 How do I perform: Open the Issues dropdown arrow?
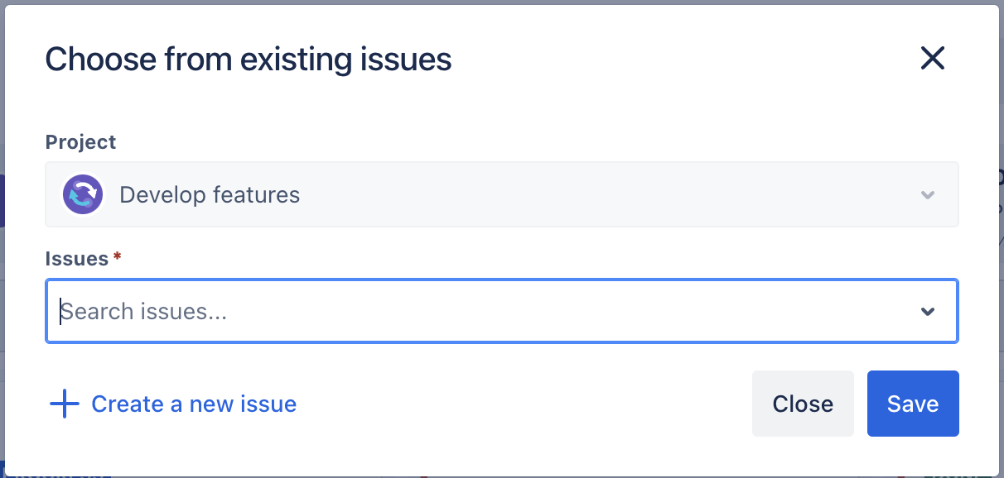click(x=928, y=312)
